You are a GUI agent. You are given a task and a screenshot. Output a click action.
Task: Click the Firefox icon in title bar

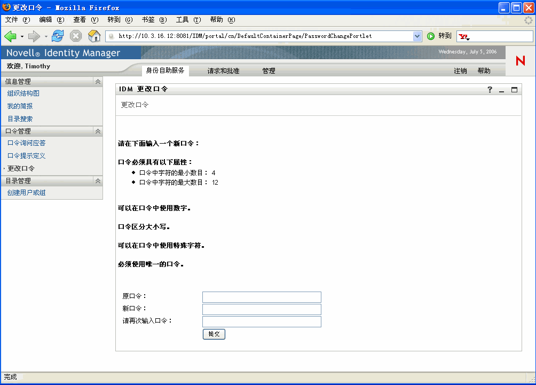(6, 7)
